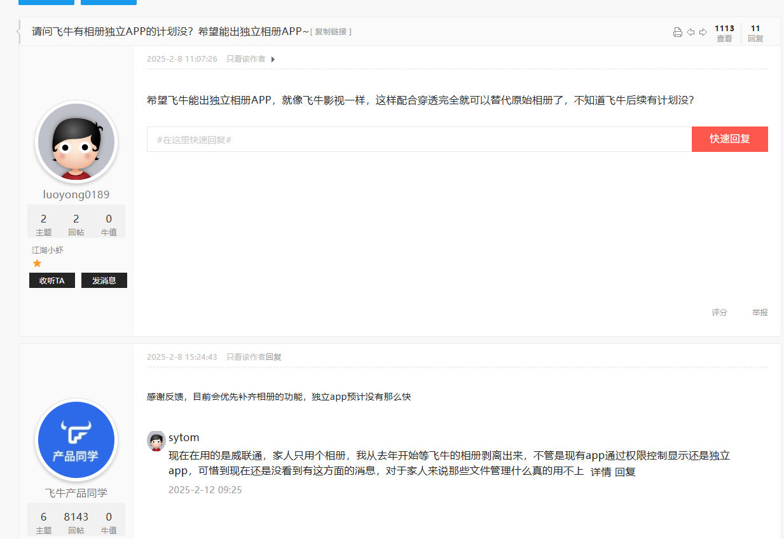Click sytom's small comment avatar
Image resolution: width=784 pixels, height=539 pixels.
tap(156, 440)
